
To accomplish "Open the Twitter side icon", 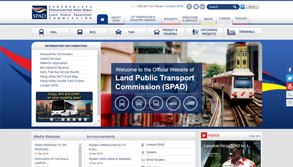I will tap(290, 78).
